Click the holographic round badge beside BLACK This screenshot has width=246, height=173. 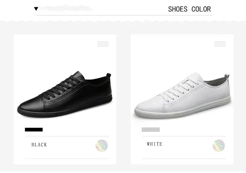[102, 145]
